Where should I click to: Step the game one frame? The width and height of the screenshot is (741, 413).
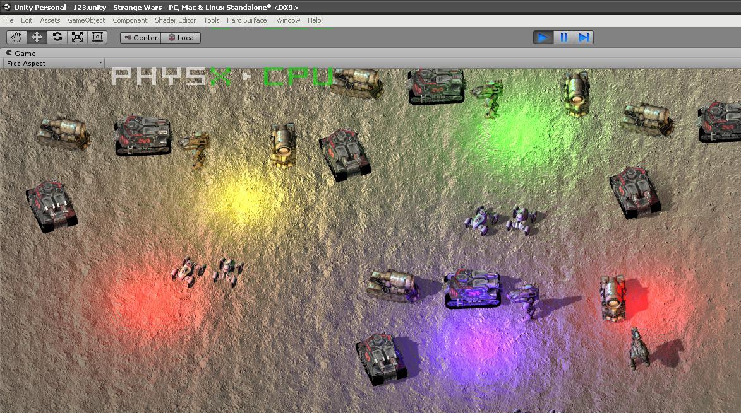pyautogui.click(x=584, y=37)
